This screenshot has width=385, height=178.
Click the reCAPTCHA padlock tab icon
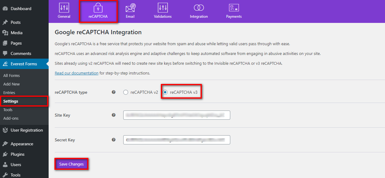(x=98, y=8)
